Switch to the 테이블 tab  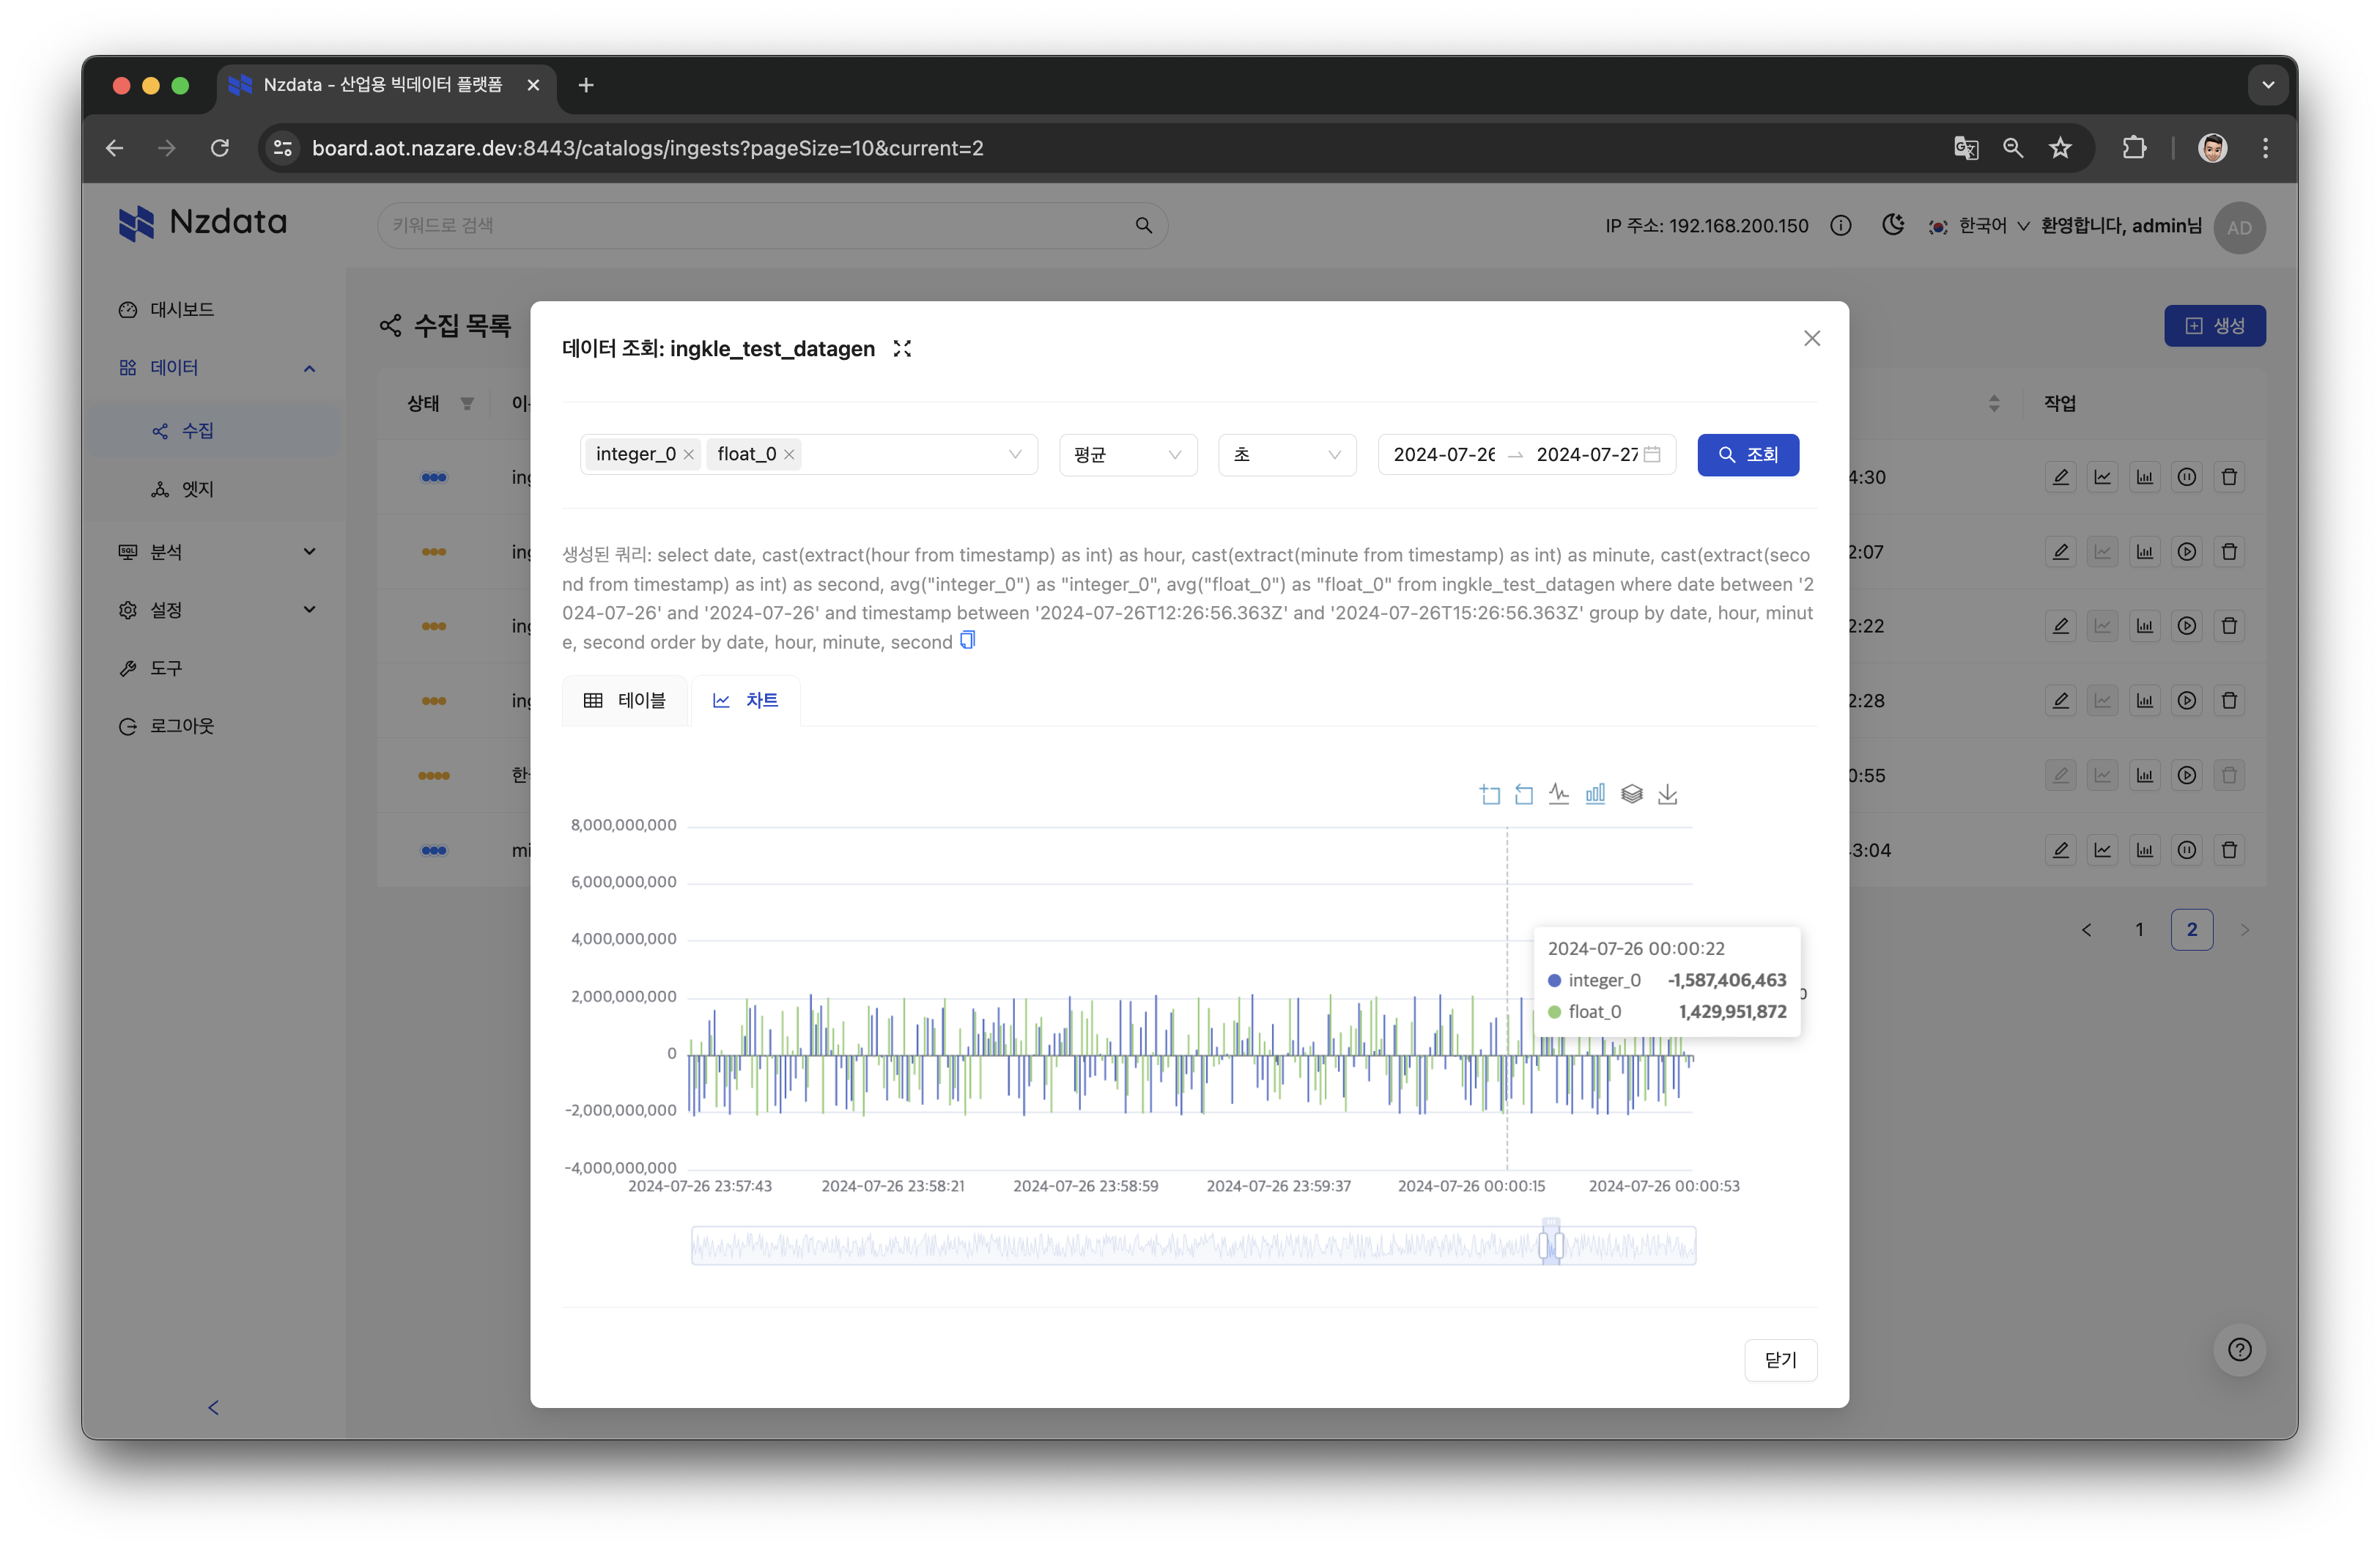coord(625,701)
